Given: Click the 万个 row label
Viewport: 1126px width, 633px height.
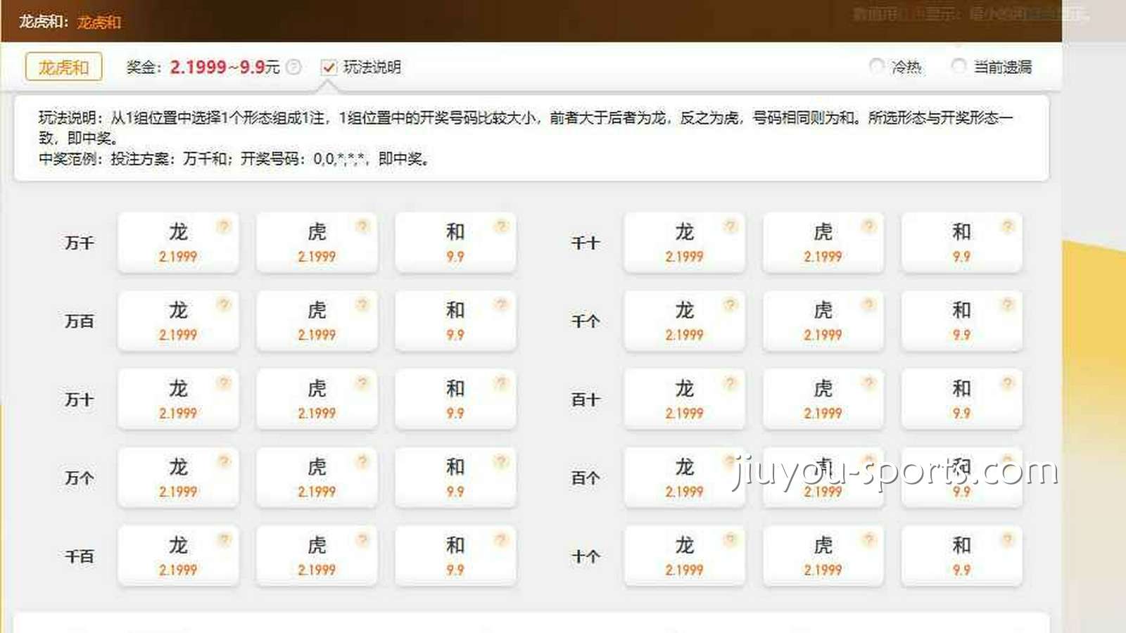Looking at the screenshot, I should click(x=80, y=478).
